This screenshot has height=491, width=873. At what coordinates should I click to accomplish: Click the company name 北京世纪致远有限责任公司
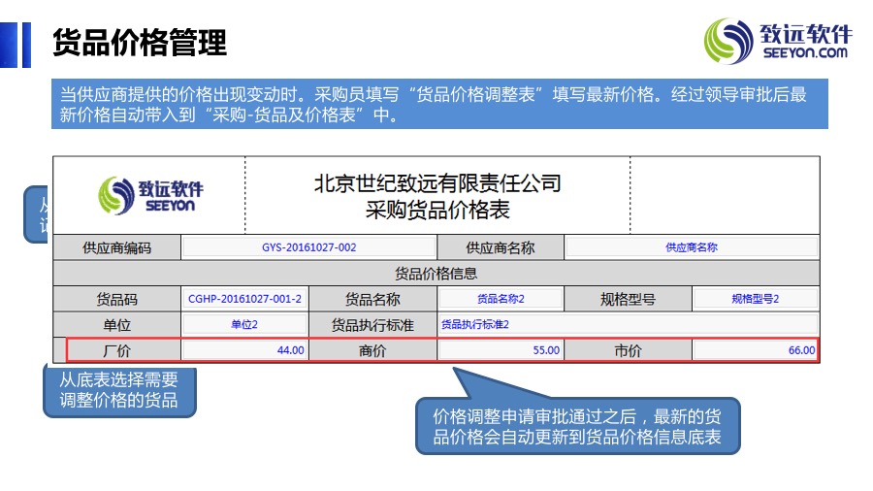pos(437,183)
